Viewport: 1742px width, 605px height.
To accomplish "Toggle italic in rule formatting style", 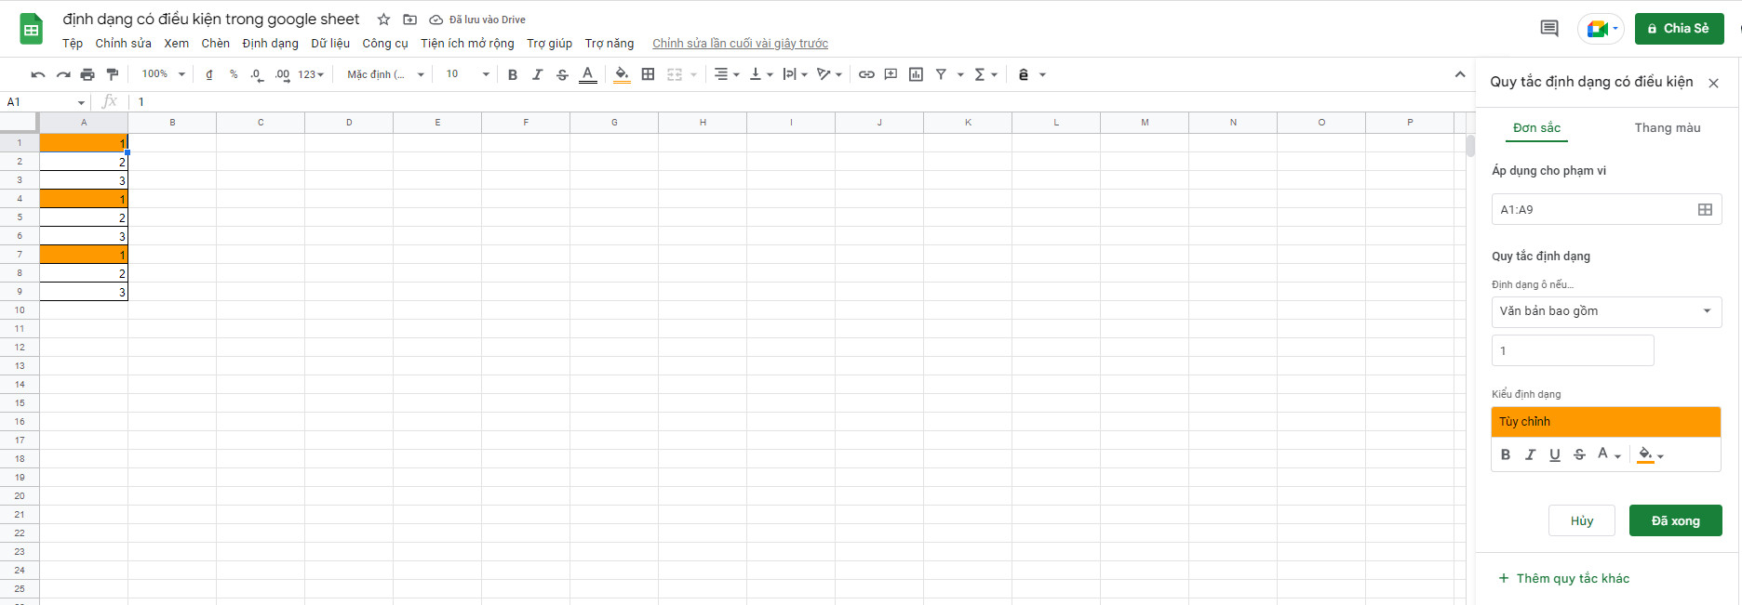I will click(1530, 454).
